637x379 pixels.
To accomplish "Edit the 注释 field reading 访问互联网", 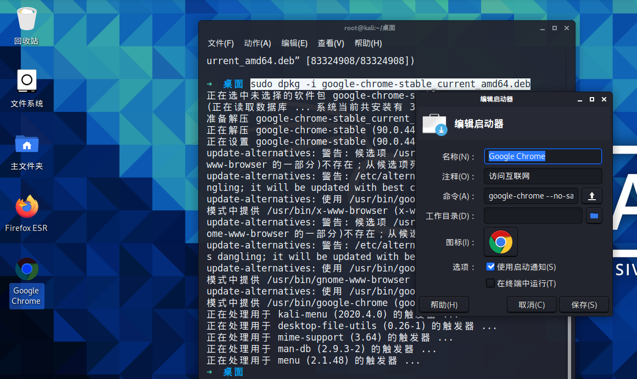I will pyautogui.click(x=543, y=176).
